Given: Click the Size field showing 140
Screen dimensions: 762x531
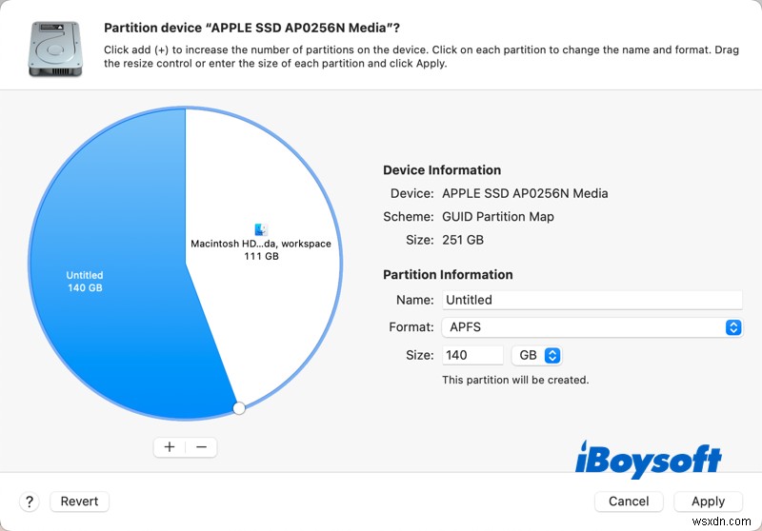Looking at the screenshot, I should 472,355.
